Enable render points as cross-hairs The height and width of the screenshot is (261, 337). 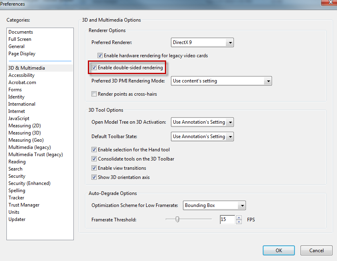tap(94, 94)
